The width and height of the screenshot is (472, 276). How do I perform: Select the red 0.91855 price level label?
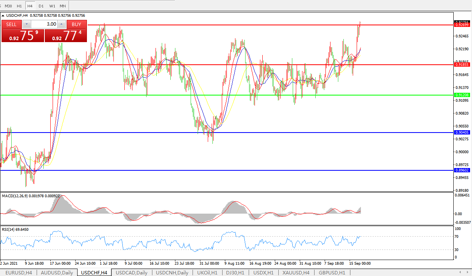point(462,65)
